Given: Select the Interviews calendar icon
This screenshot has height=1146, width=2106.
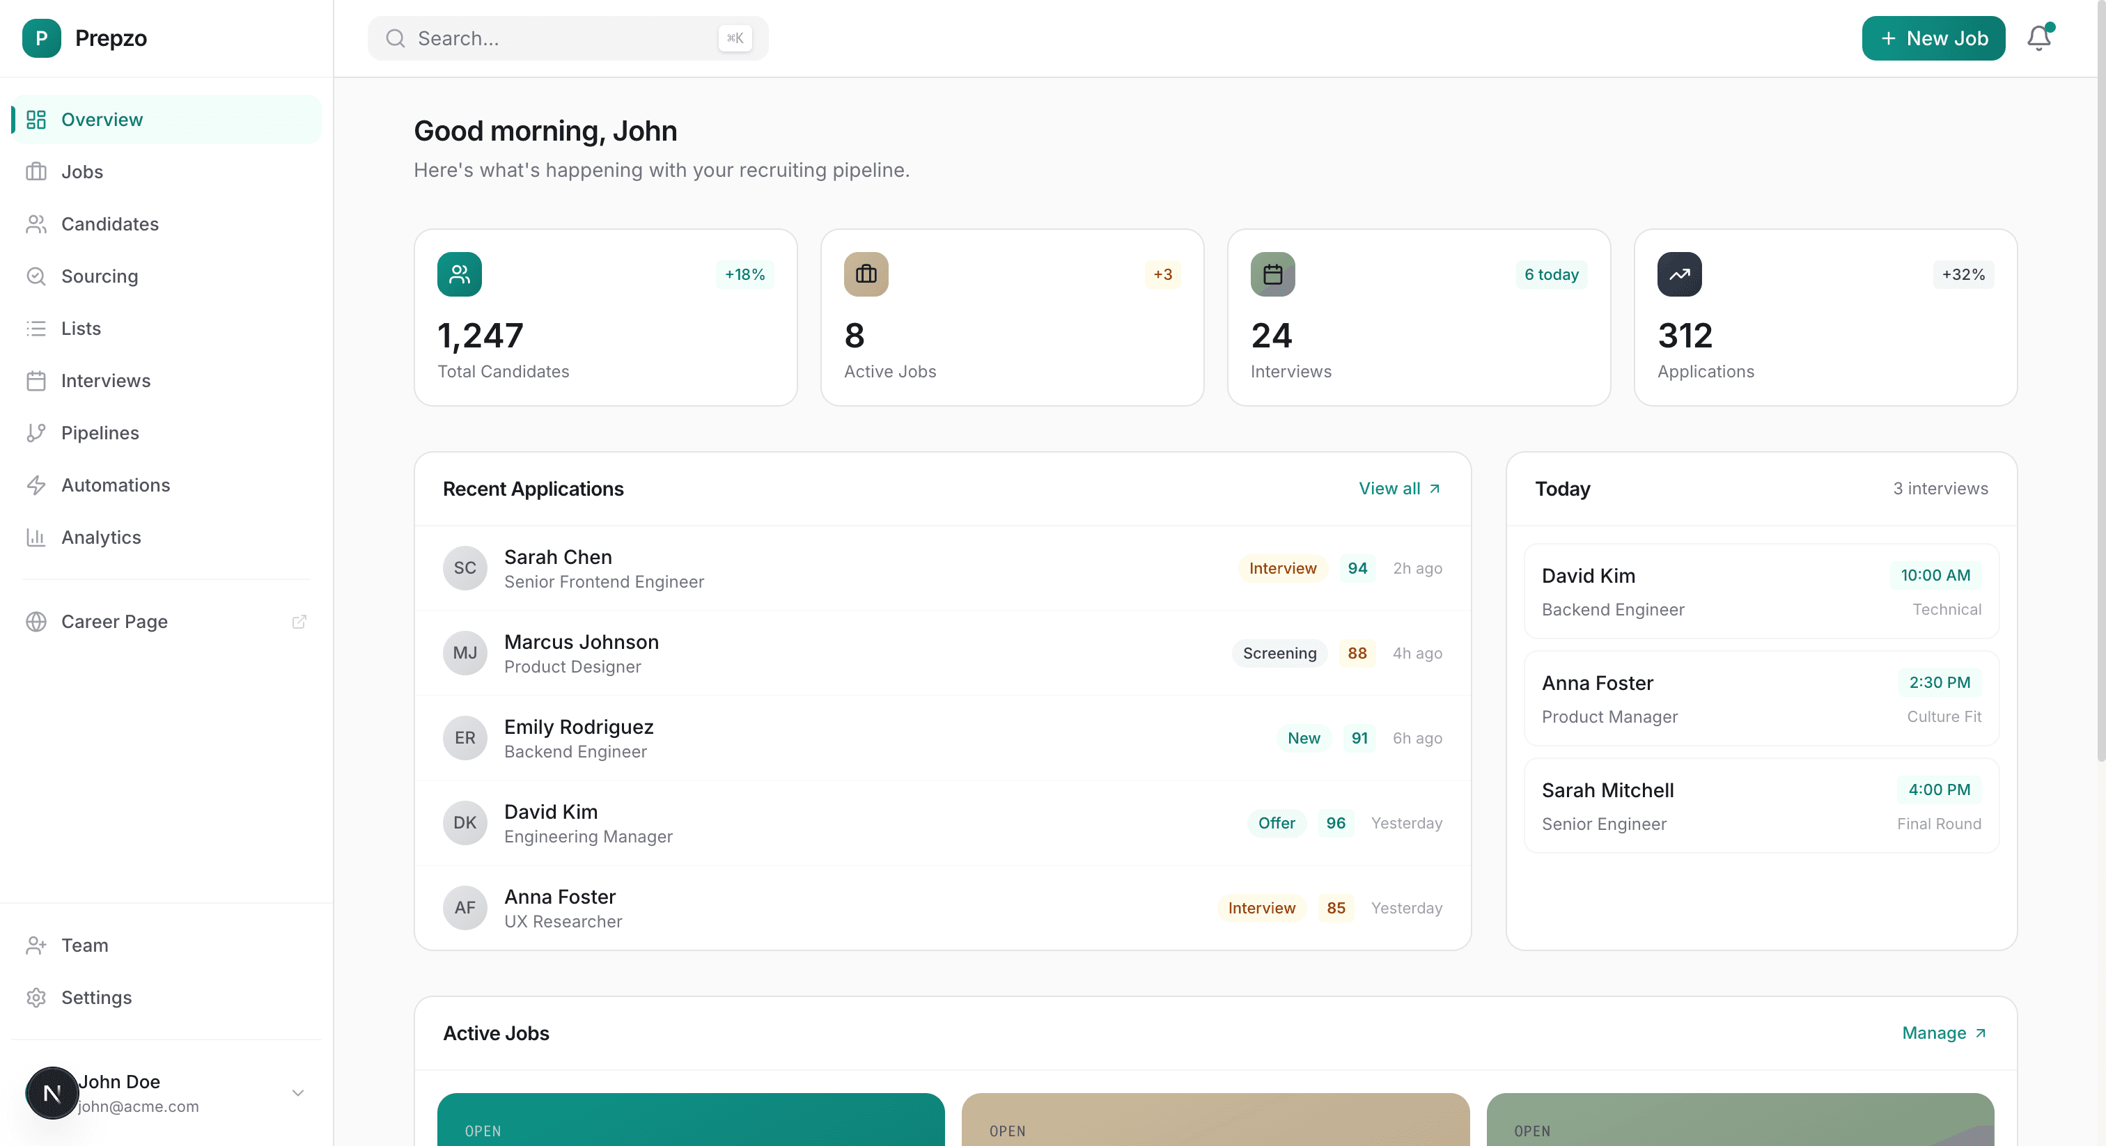Looking at the screenshot, I should [36, 381].
